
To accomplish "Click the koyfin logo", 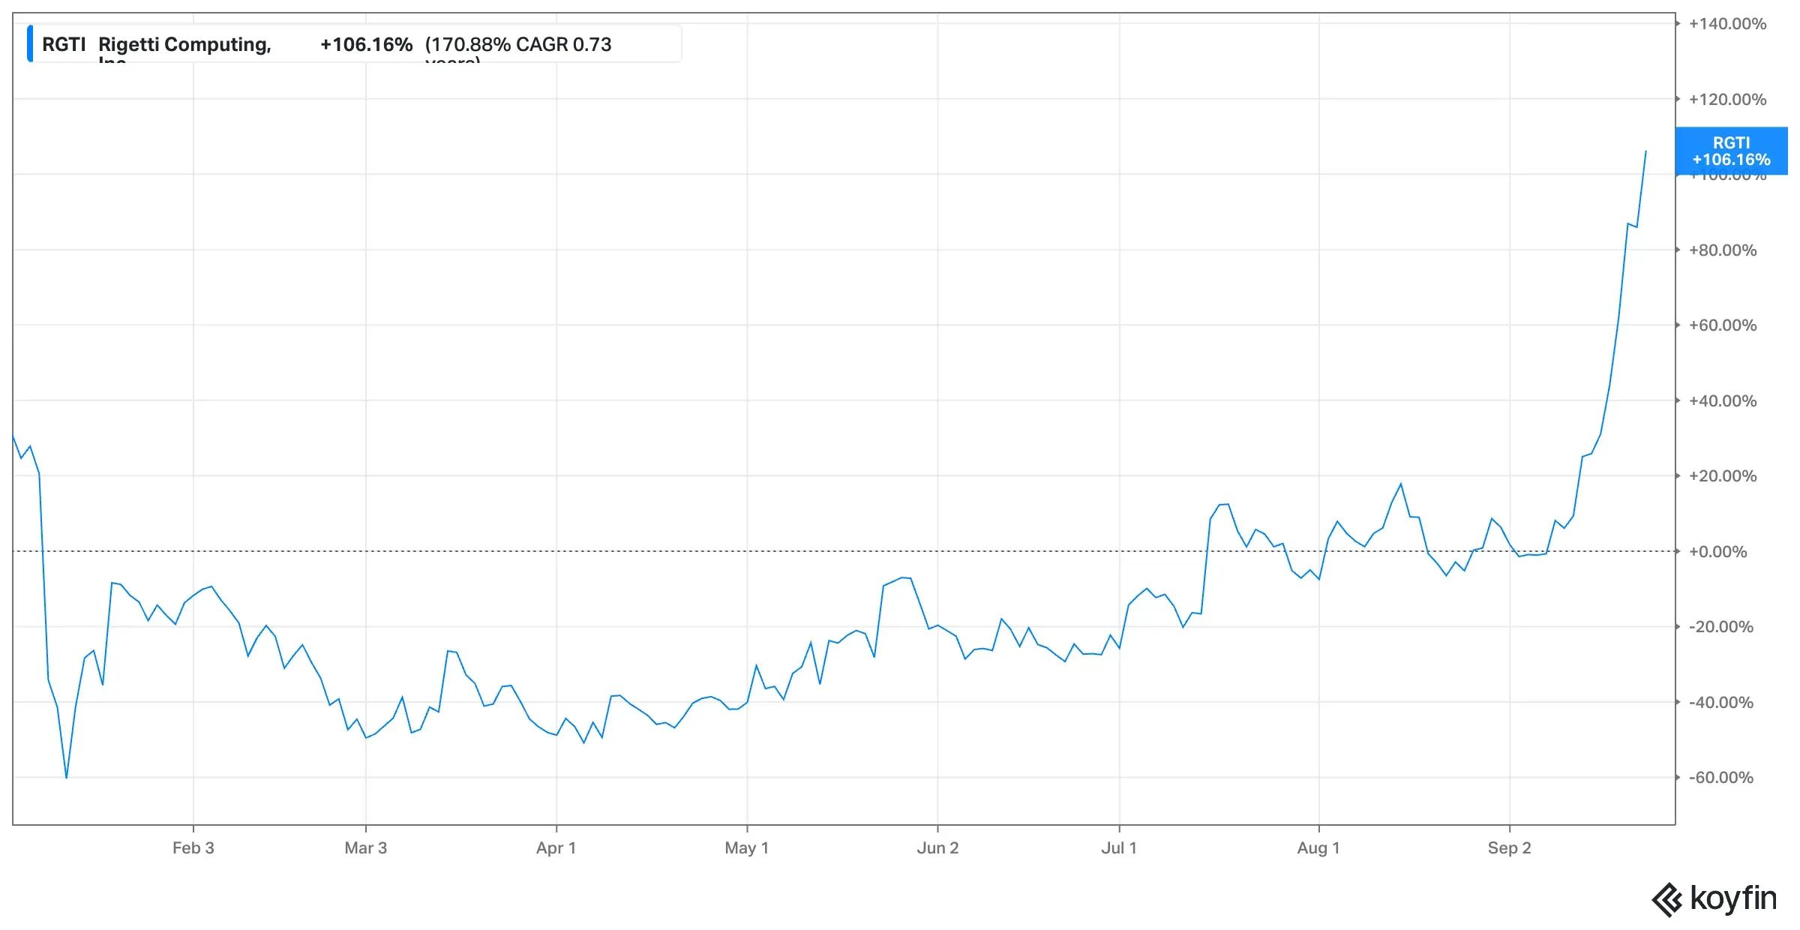I will [x=1714, y=899].
